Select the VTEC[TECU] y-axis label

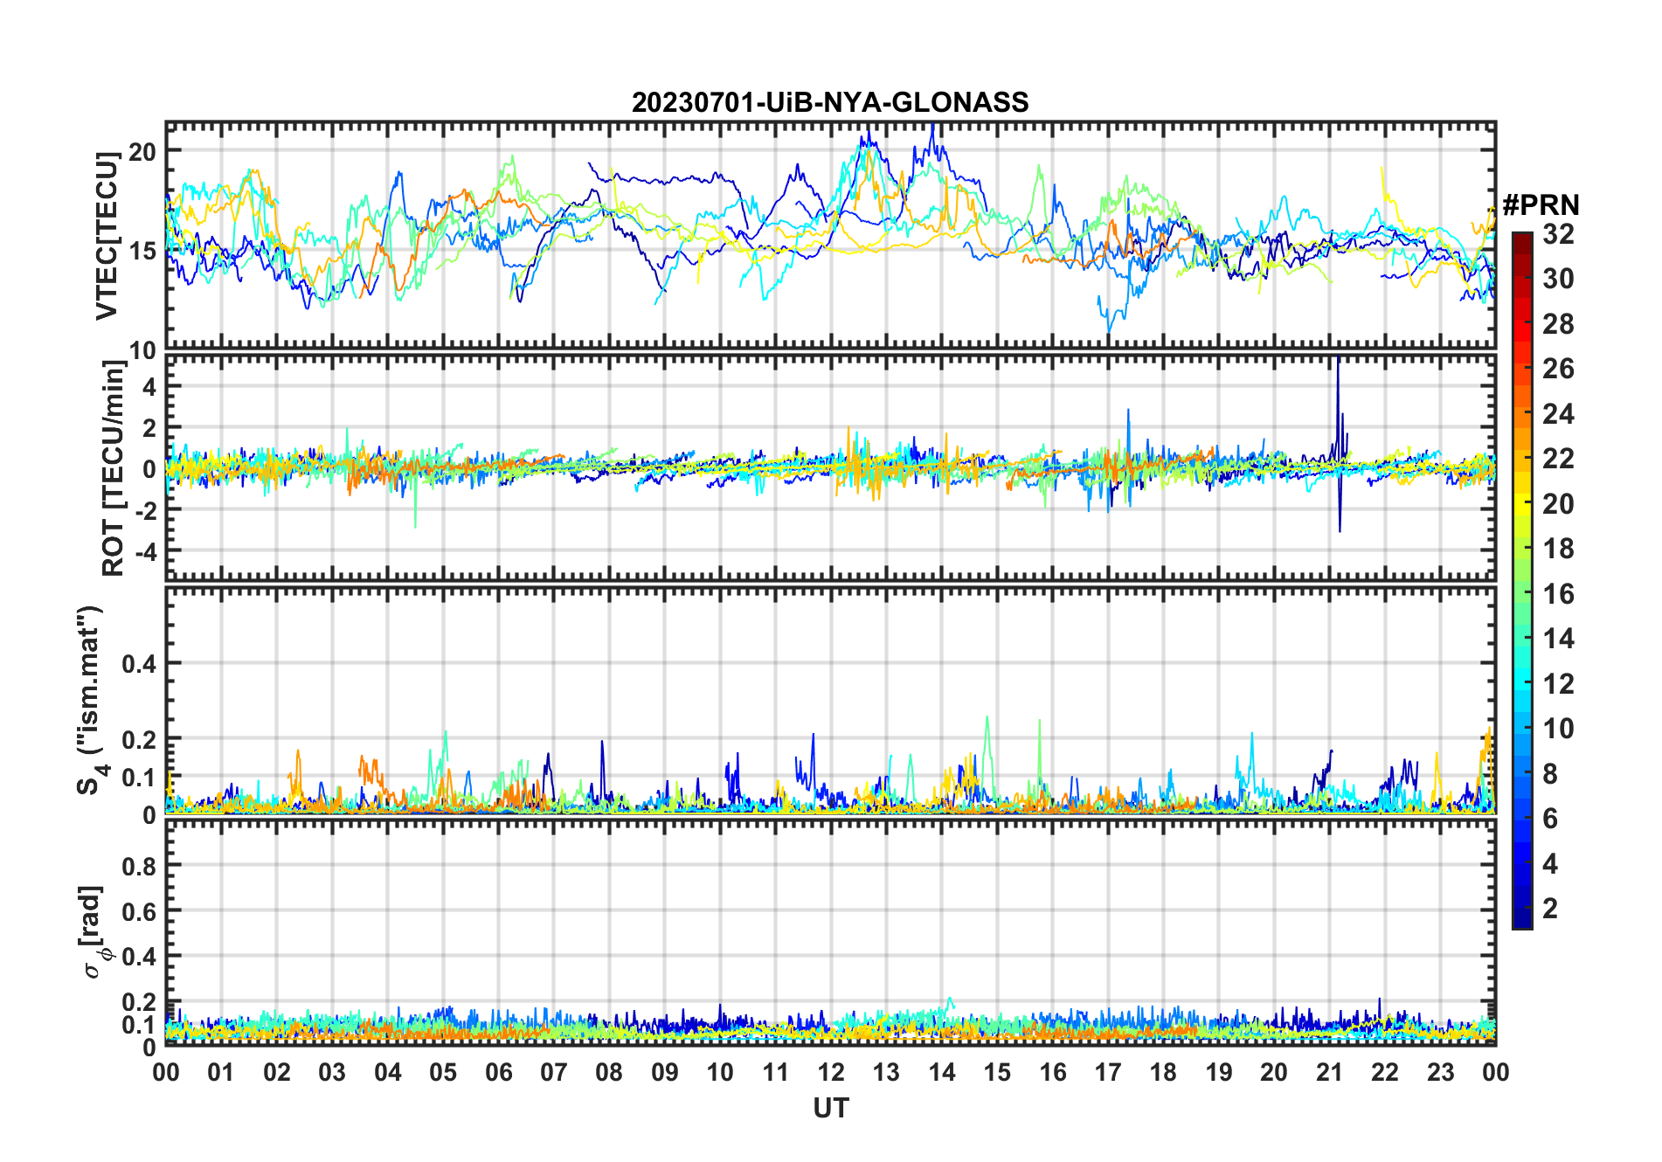point(107,236)
